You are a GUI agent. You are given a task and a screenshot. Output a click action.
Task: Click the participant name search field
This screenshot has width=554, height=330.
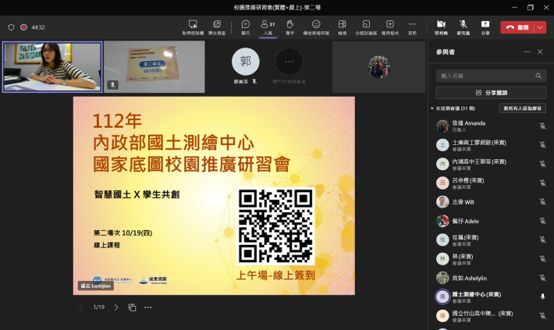(x=491, y=76)
